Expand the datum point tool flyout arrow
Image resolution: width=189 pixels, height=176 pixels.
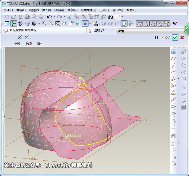(x=178, y=79)
